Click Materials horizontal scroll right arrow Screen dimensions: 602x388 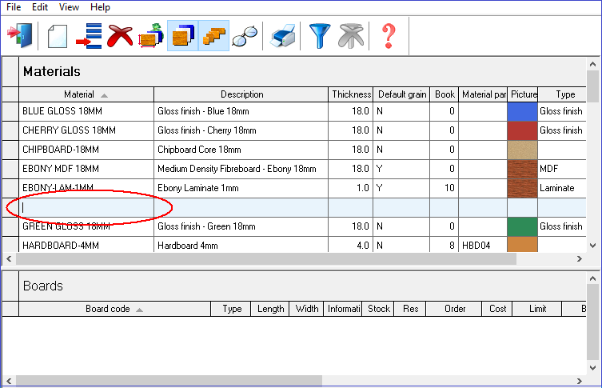pyautogui.click(x=580, y=259)
